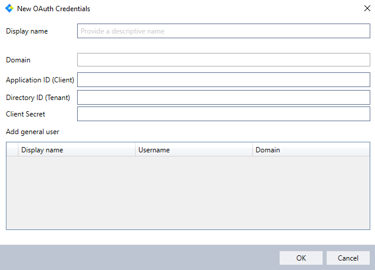Click the app logo icon in title bar
The width and height of the screenshot is (375, 270).
pyautogui.click(x=9, y=9)
